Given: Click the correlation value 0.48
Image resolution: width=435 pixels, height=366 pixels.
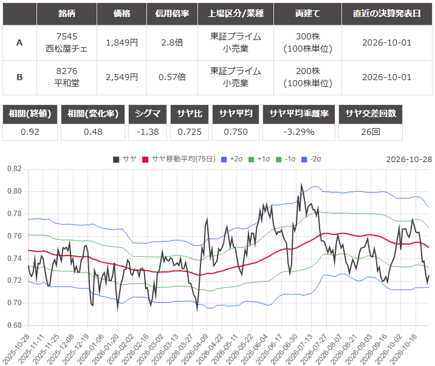Looking at the screenshot, I should [x=93, y=132].
